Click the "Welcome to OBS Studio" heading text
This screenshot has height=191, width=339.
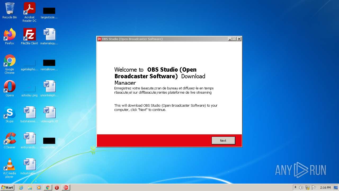(x=160, y=76)
